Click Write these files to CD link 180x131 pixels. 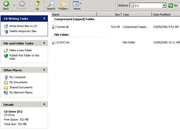[23, 26]
